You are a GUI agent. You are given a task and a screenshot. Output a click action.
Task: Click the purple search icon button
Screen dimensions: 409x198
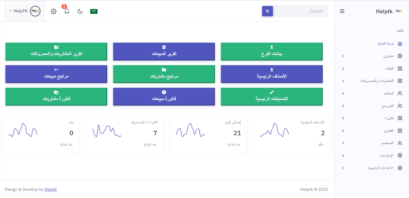pos(267,11)
